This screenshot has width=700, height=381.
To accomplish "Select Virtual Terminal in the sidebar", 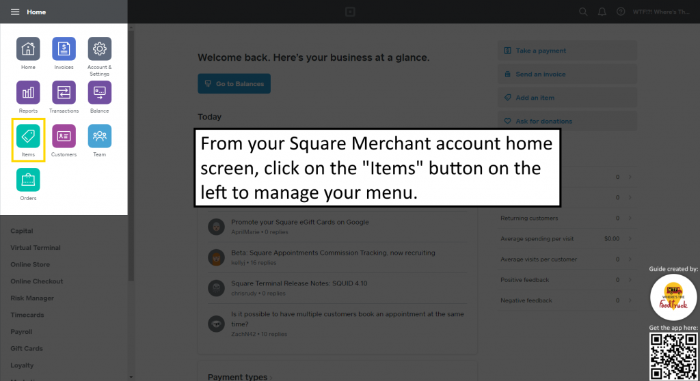I will [x=36, y=248].
